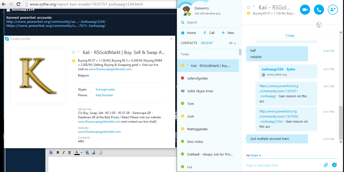Click the Runescapegoldmarkt.com link in mood text

pyautogui.click(x=110, y=69)
